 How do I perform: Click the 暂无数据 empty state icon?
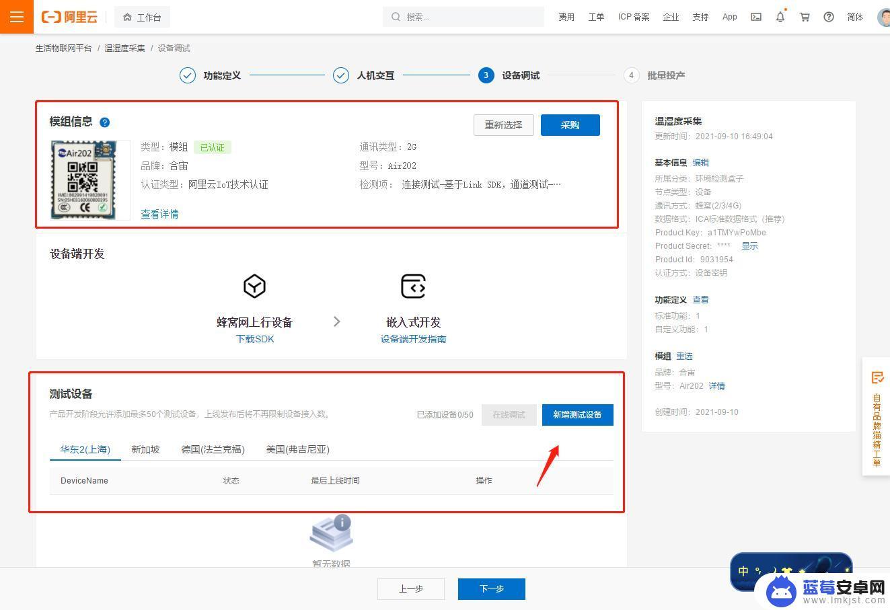pos(331,534)
